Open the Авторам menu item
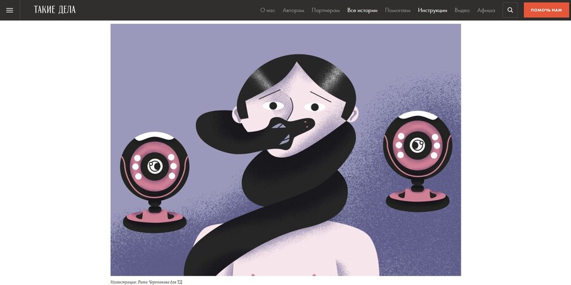The height and width of the screenshot is (285, 571). tap(293, 10)
